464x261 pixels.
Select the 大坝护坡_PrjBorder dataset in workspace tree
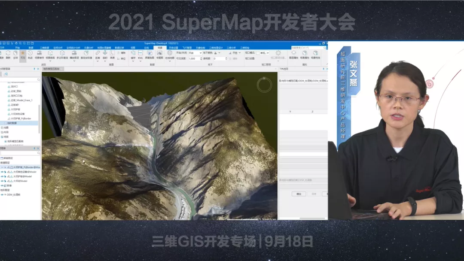[x=21, y=118]
